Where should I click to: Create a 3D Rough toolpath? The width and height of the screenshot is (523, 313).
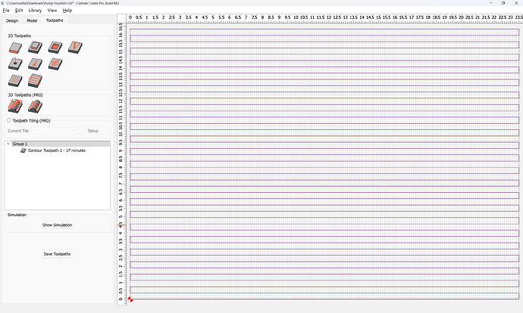click(15, 107)
